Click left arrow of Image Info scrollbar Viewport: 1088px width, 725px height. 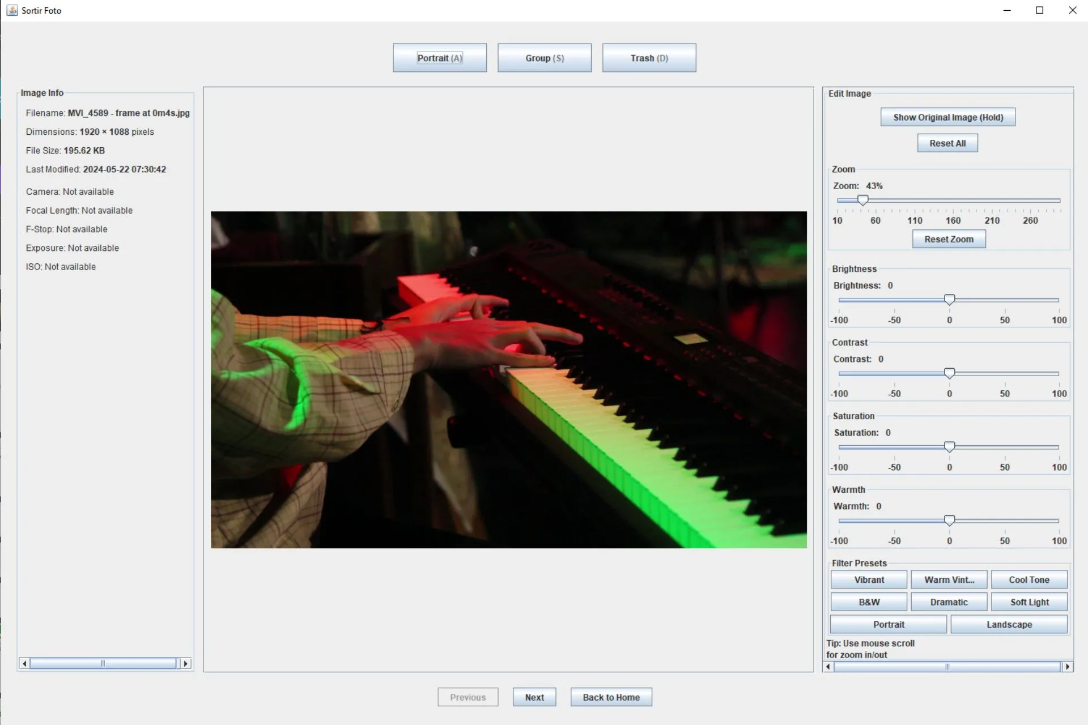click(x=24, y=663)
